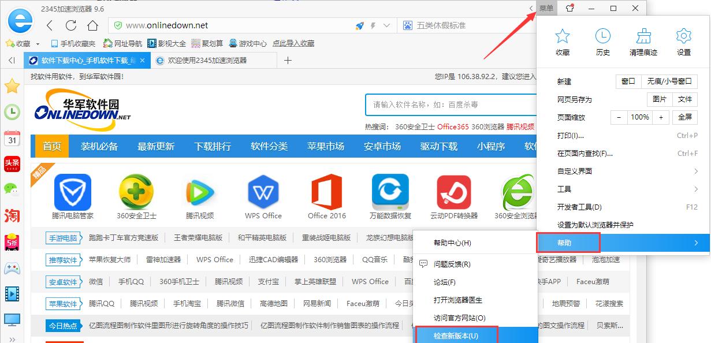Open the sidebar favorites star icon
The image size is (711, 343).
12,87
